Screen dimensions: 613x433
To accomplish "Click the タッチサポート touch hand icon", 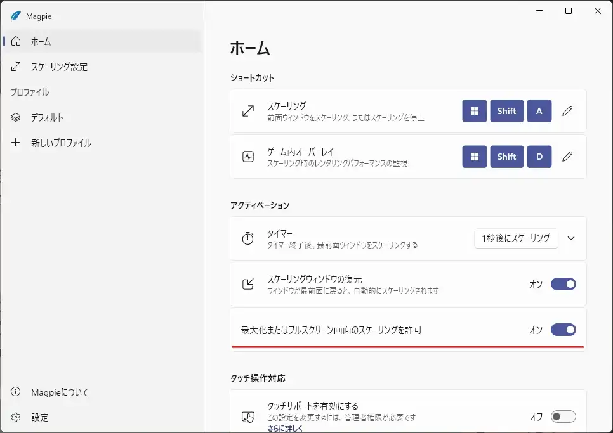I will [248, 417].
